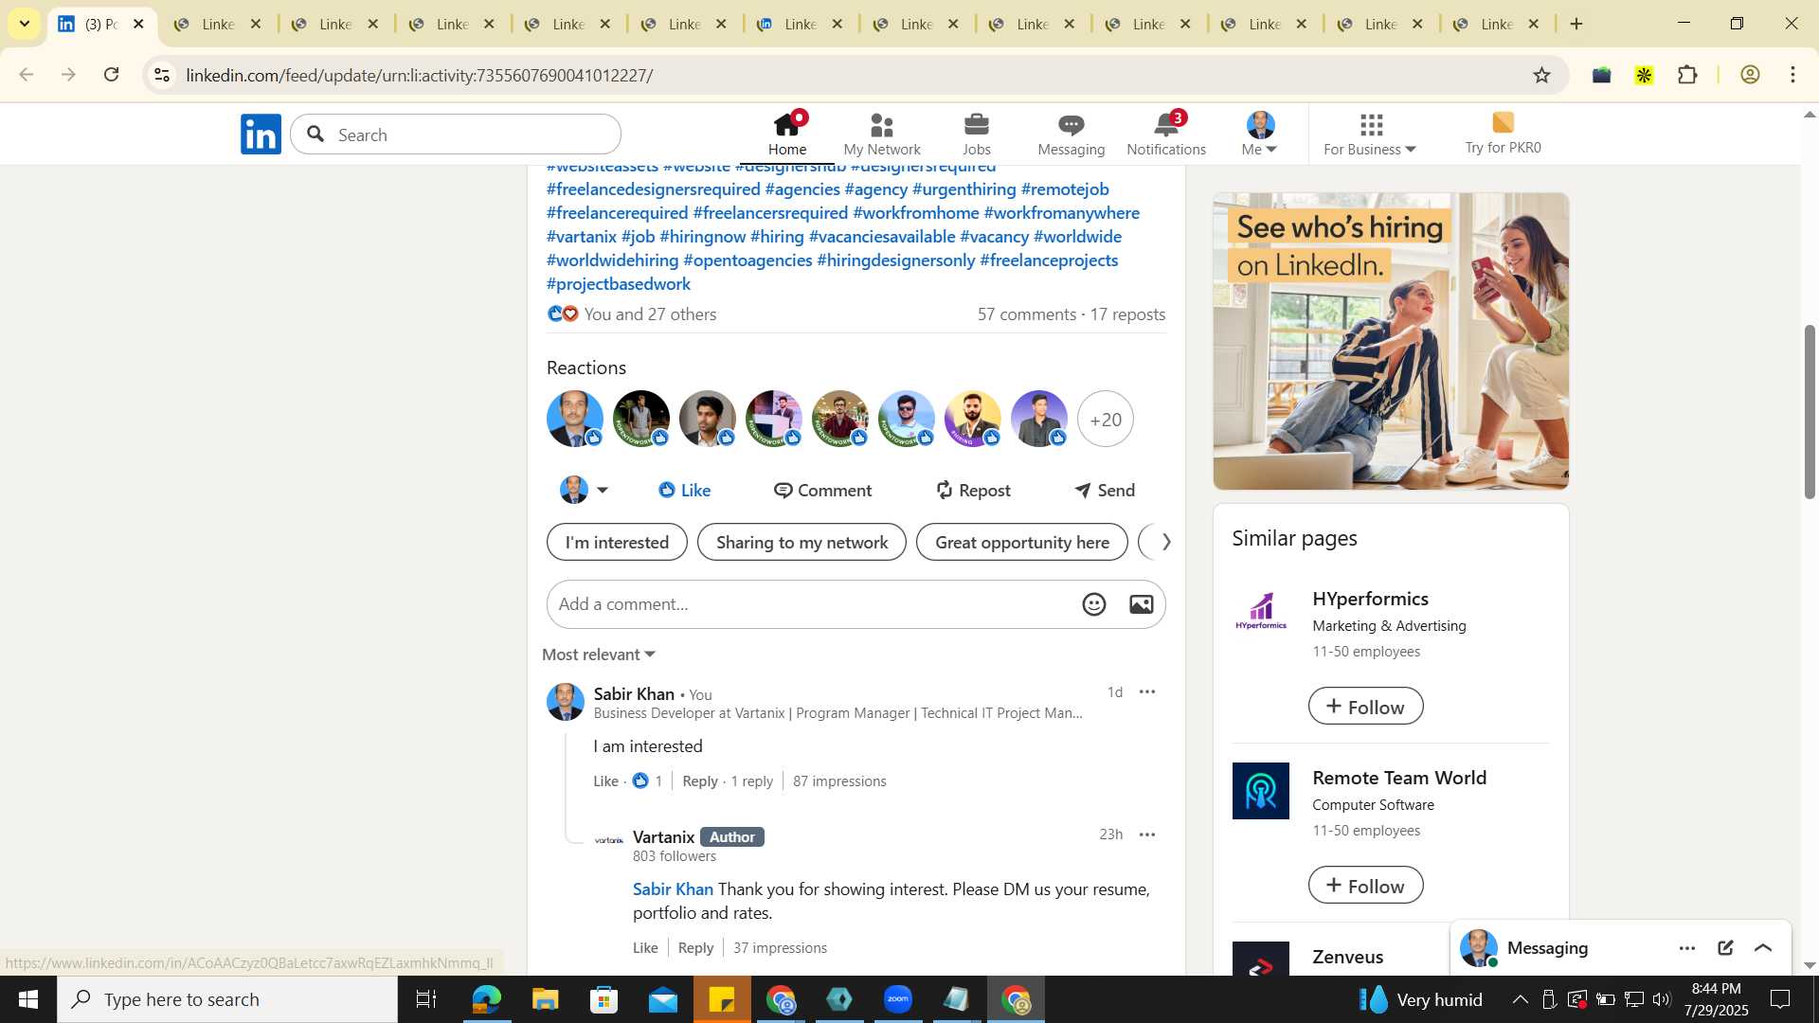This screenshot has height=1023, width=1819.
Task: Open HYperformics page logo
Action: [1260, 612]
